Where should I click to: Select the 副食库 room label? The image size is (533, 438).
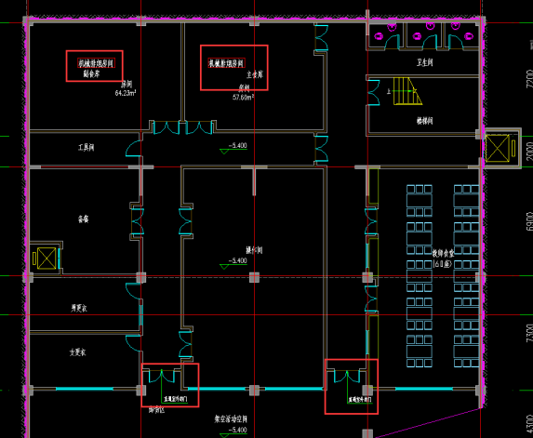click(91, 73)
